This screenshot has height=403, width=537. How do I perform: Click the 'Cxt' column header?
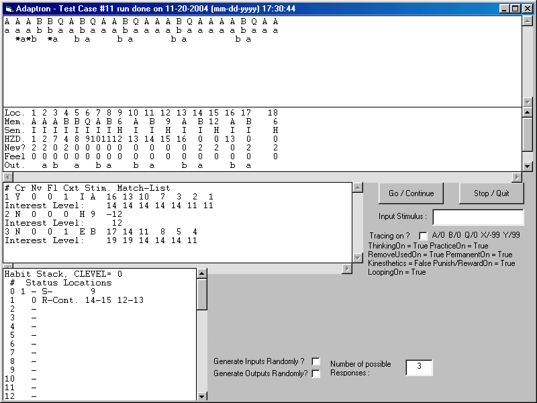[x=71, y=188]
